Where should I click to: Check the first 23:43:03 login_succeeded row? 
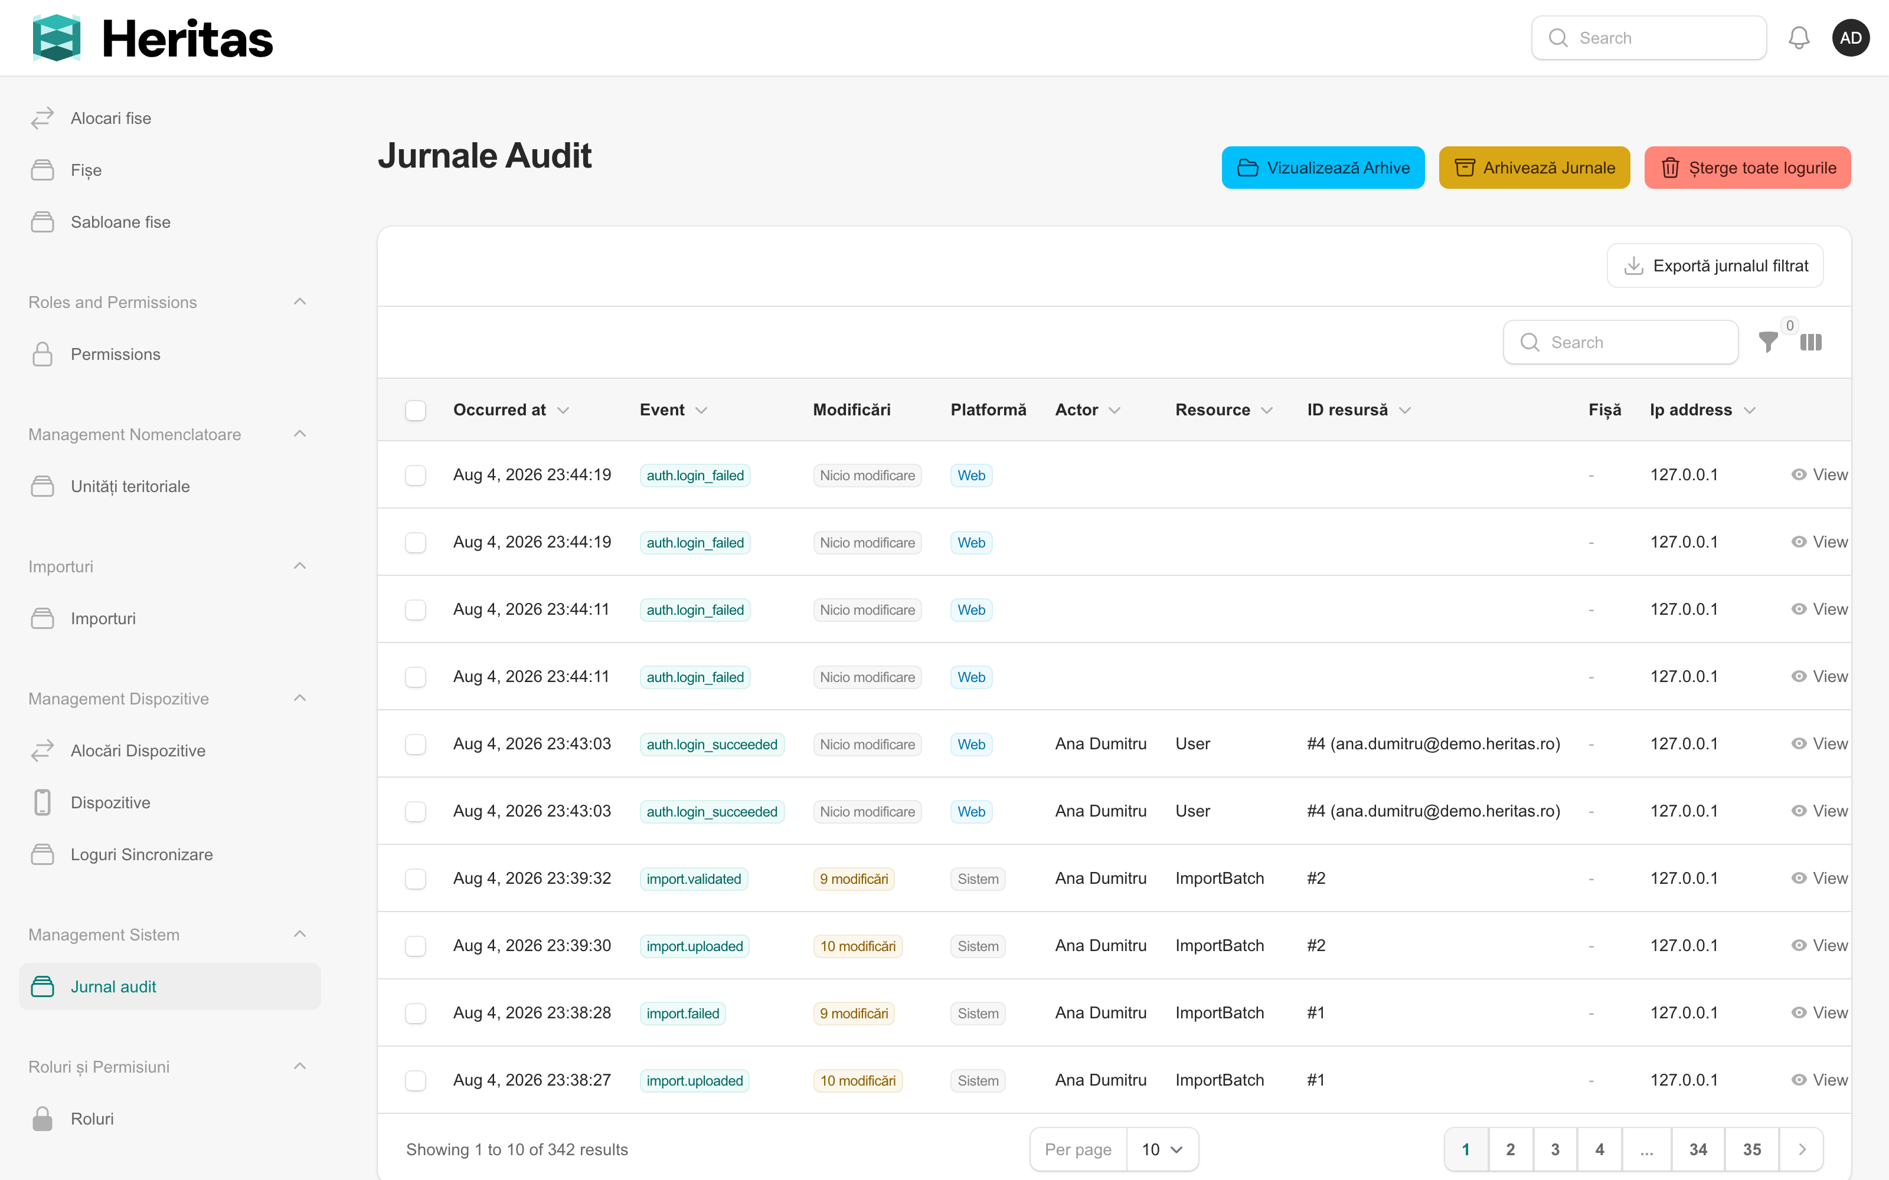pos(415,744)
